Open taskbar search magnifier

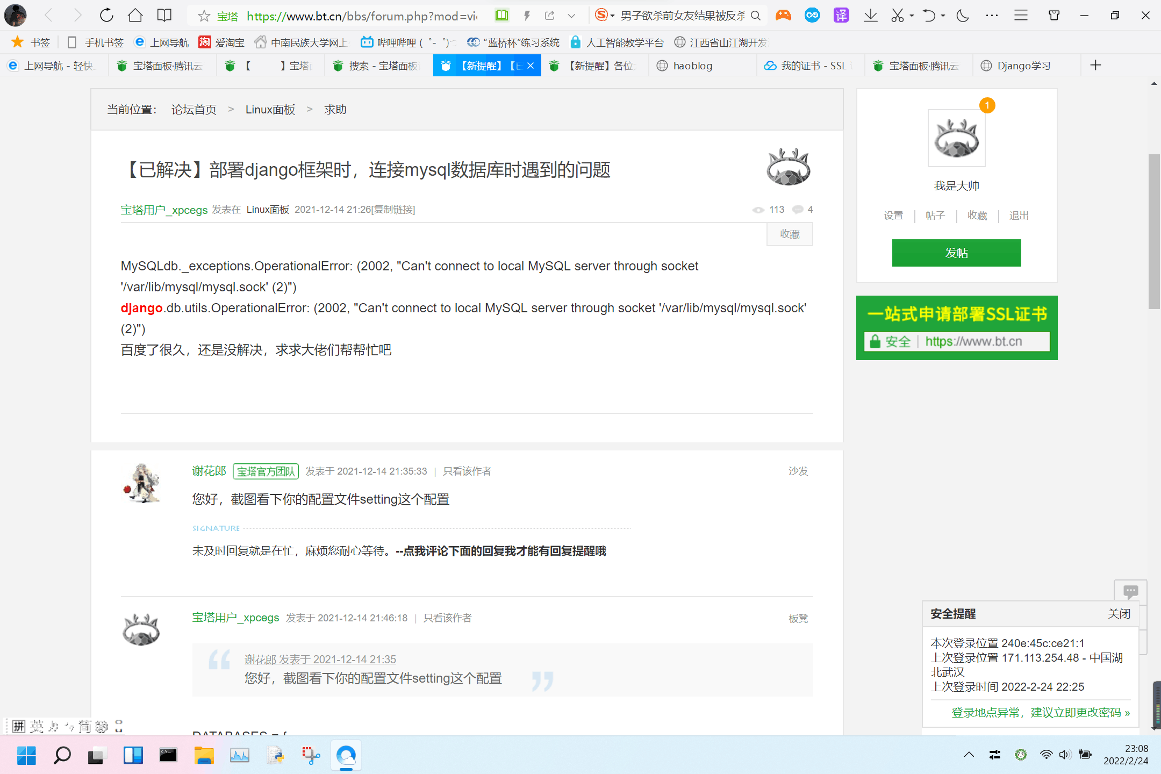click(62, 756)
